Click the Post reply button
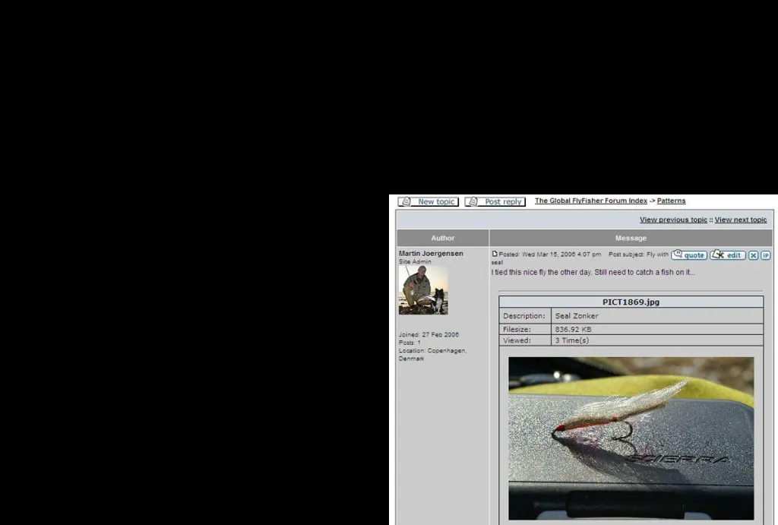 (x=495, y=201)
